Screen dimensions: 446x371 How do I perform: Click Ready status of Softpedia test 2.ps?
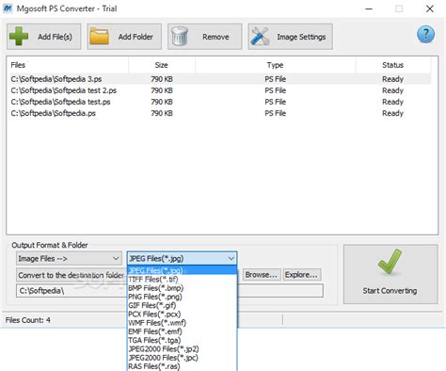pos(392,90)
